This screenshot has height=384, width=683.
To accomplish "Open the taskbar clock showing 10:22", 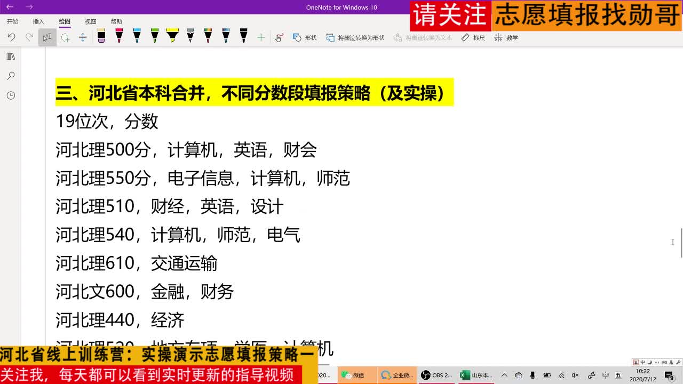I will (x=643, y=375).
